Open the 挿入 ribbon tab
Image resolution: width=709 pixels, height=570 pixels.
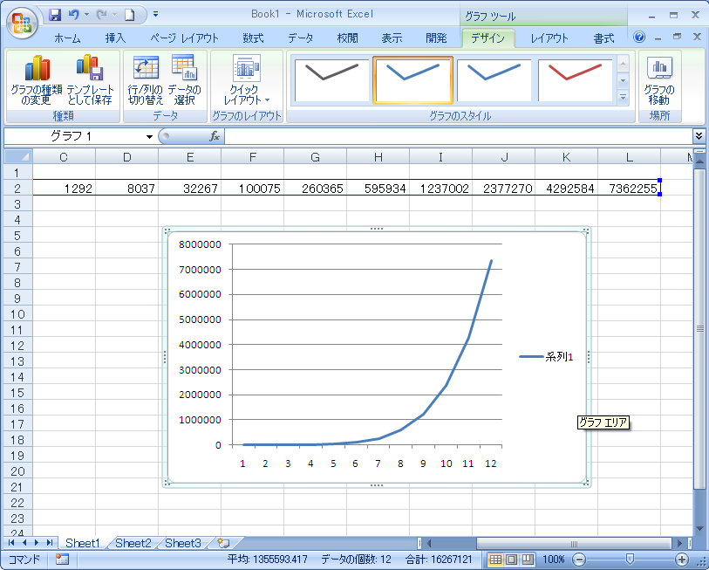click(115, 38)
